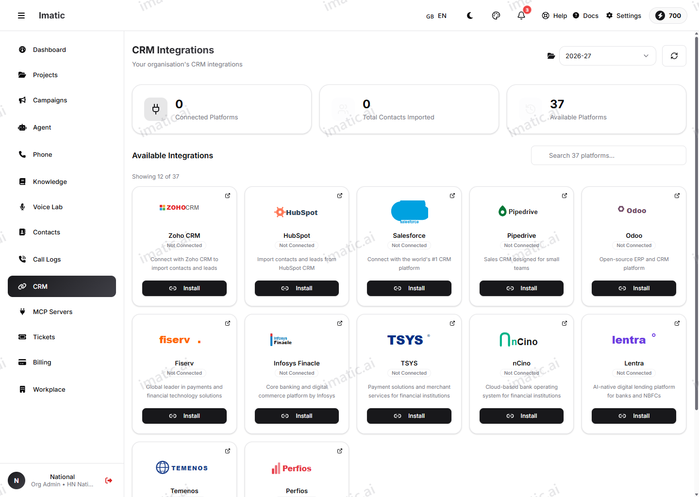
Task: Open the theme palette icon
Action: 496,16
